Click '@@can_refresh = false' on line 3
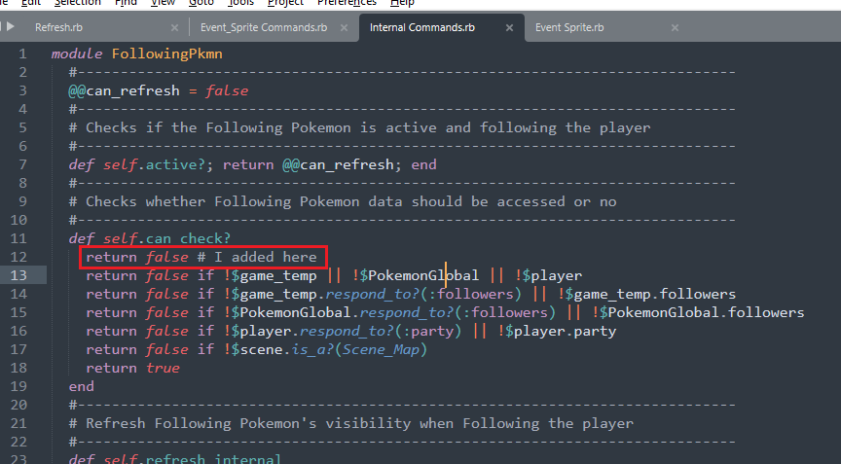The height and width of the screenshot is (464, 841). [158, 90]
